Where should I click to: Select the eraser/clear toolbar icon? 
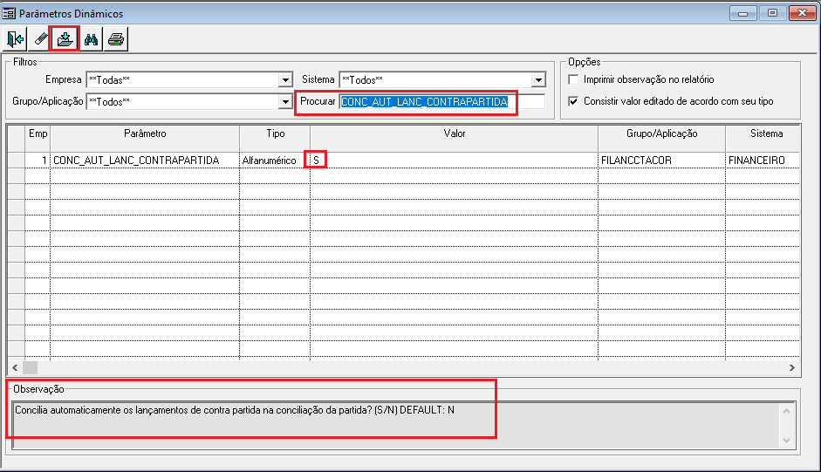click(40, 39)
